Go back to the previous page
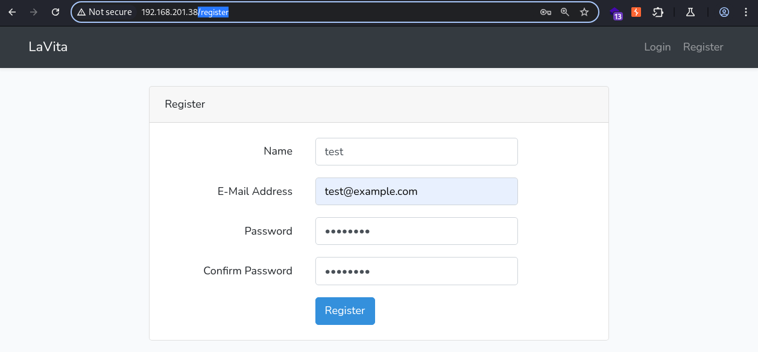The width and height of the screenshot is (758, 352). (12, 12)
